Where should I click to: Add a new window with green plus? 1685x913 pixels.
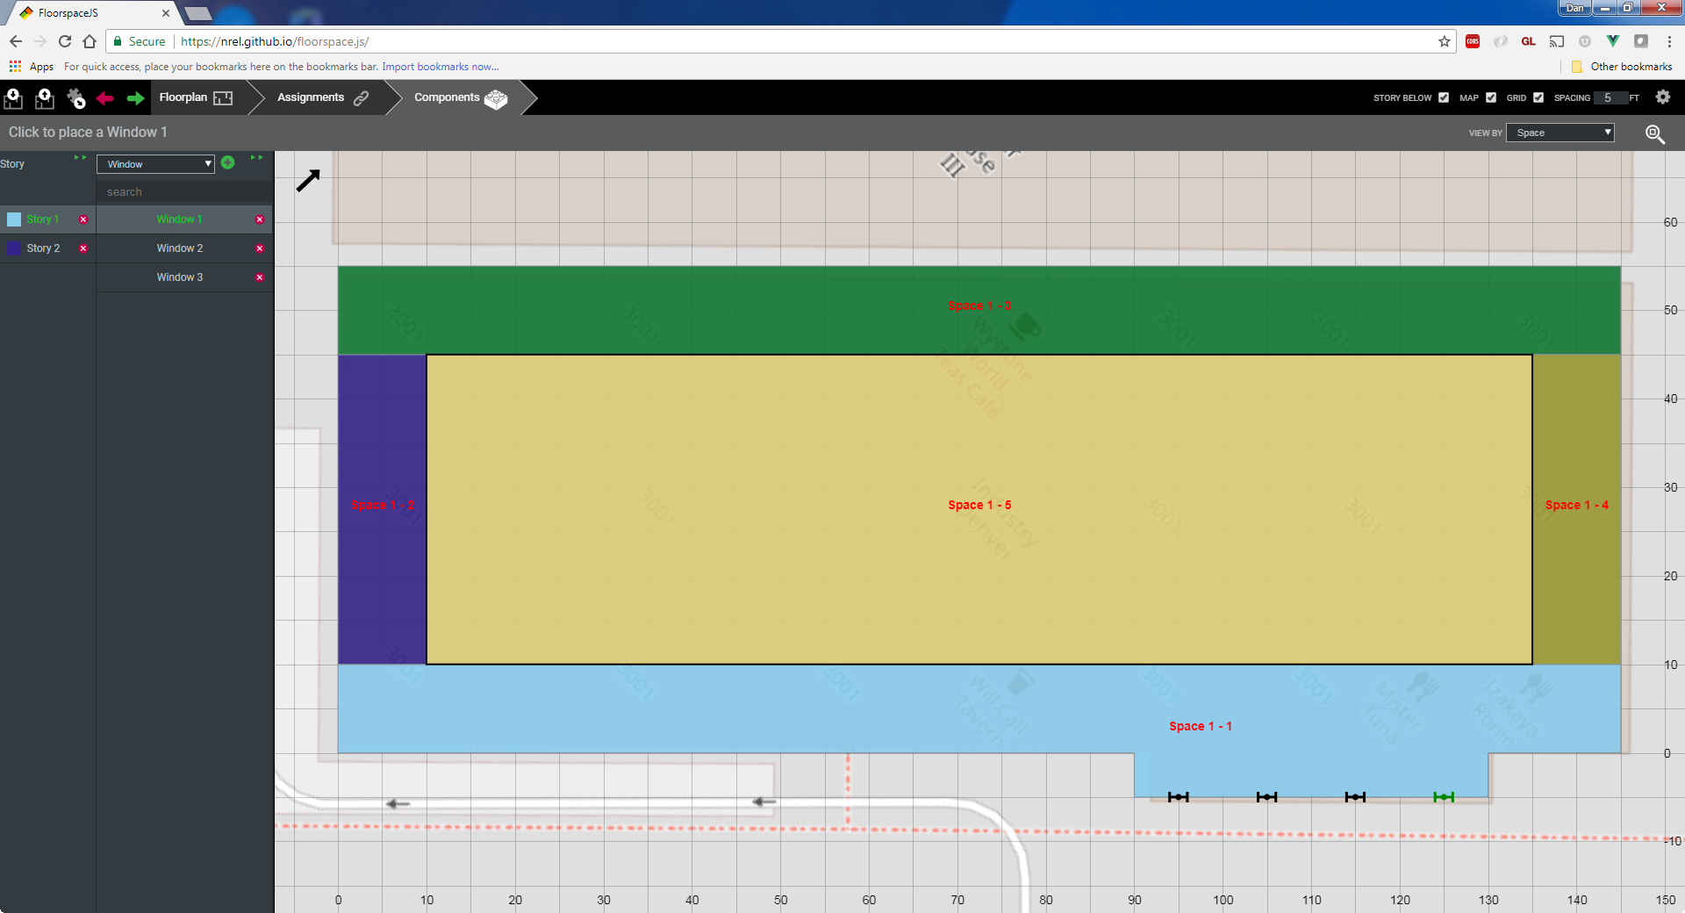pyautogui.click(x=228, y=162)
